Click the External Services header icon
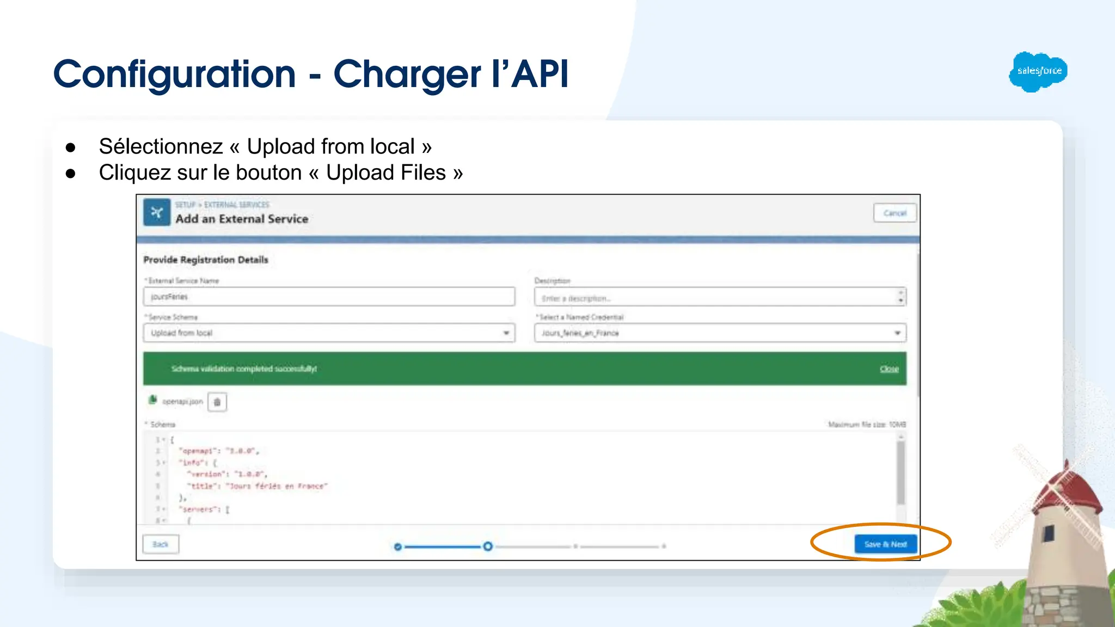 [x=157, y=212]
